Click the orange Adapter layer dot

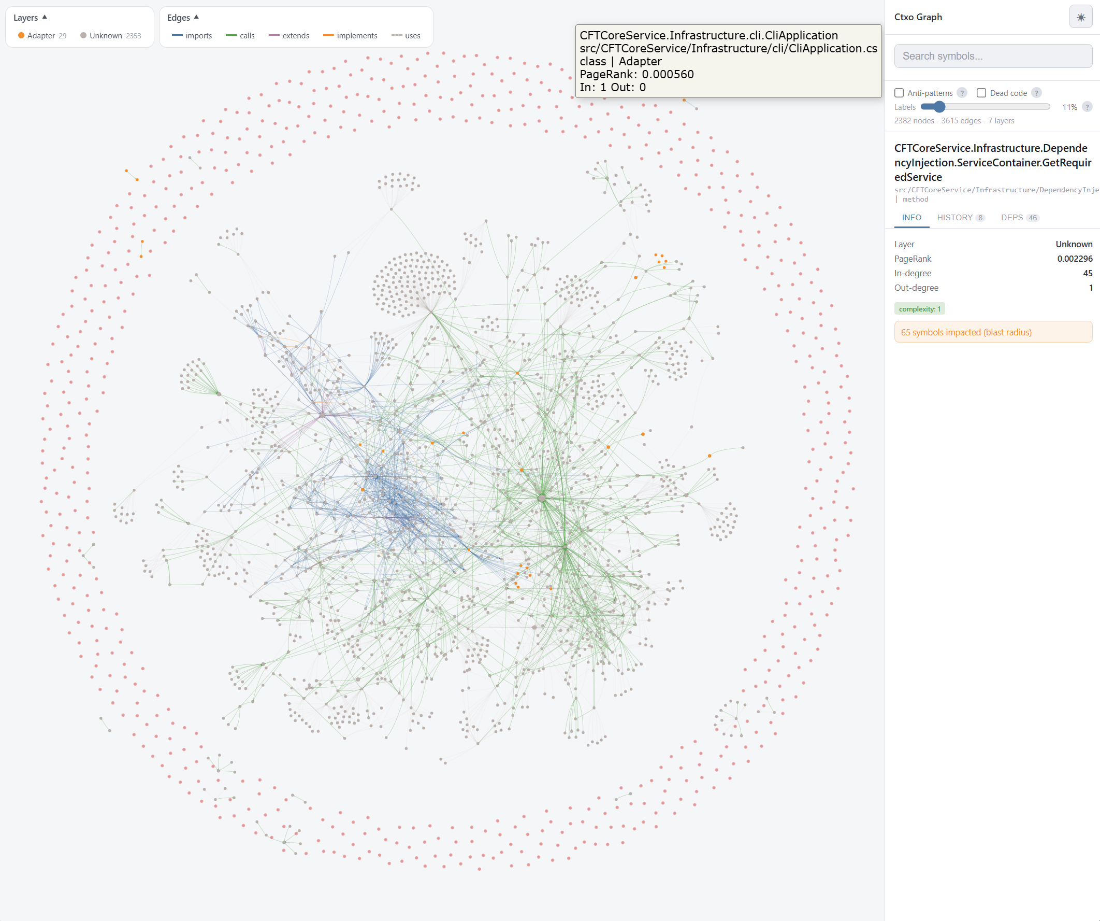[x=21, y=36]
